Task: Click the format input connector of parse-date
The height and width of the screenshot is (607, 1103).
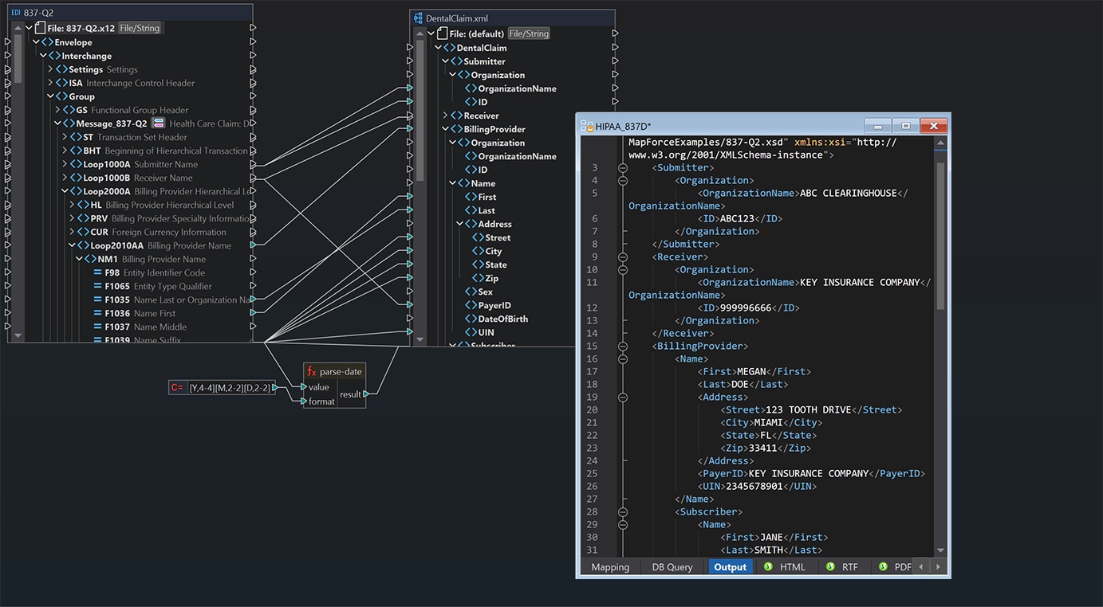Action: point(304,401)
